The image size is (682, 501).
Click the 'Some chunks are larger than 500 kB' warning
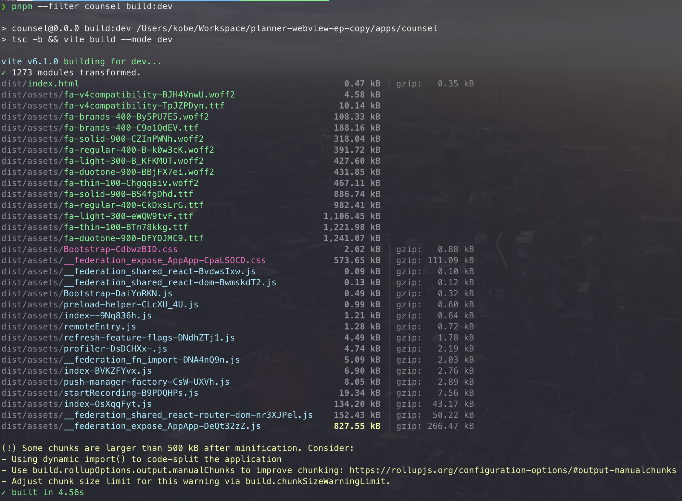pyautogui.click(x=178, y=448)
